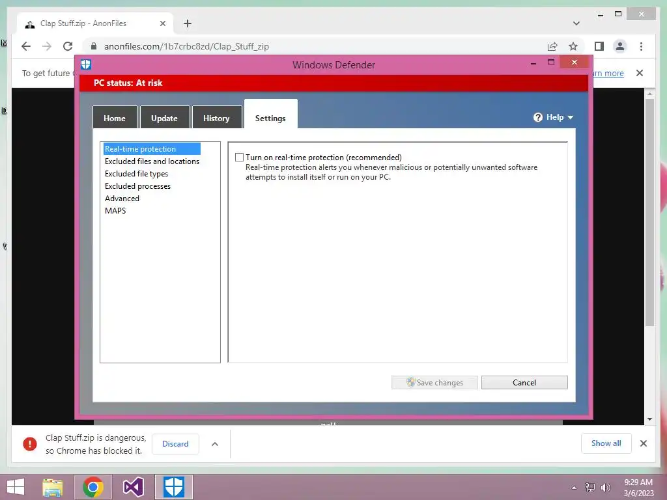Share this page via Chrome share icon

coord(552,46)
